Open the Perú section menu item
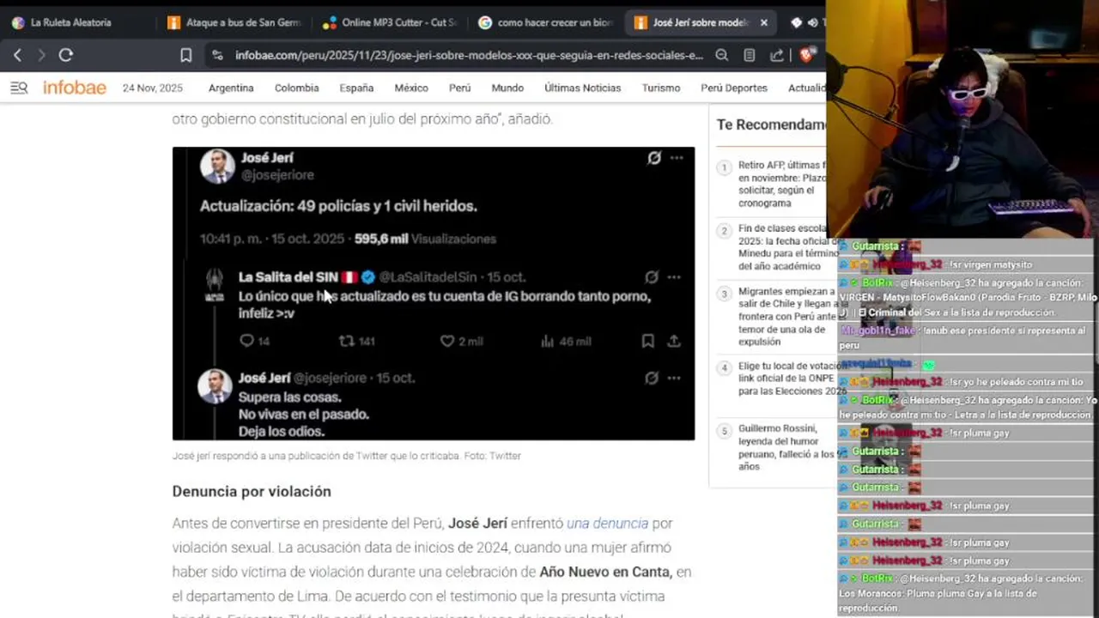 tap(460, 88)
